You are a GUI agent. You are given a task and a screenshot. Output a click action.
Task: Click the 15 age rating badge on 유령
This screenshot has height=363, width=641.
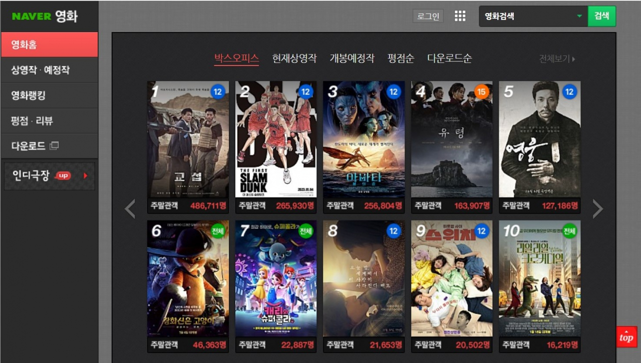click(x=481, y=92)
